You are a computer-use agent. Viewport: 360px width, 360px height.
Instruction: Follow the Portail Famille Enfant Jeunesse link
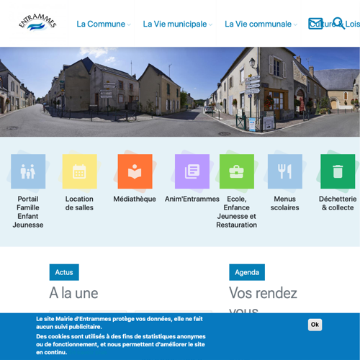click(x=28, y=212)
